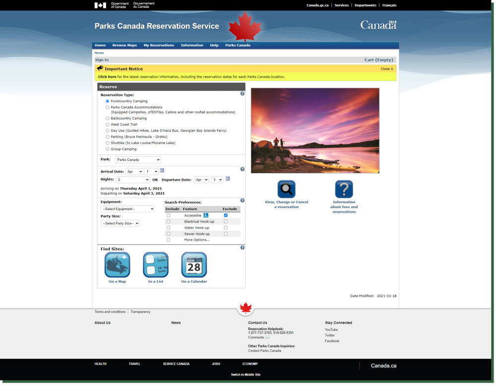The height and width of the screenshot is (385, 496).
Task: Select West Coast Trail radio button
Action: (108, 125)
